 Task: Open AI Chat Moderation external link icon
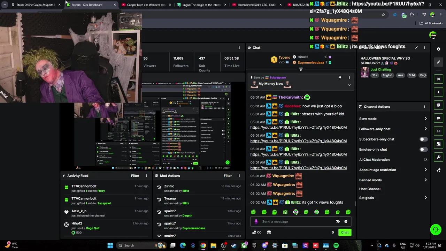pyautogui.click(x=425, y=160)
